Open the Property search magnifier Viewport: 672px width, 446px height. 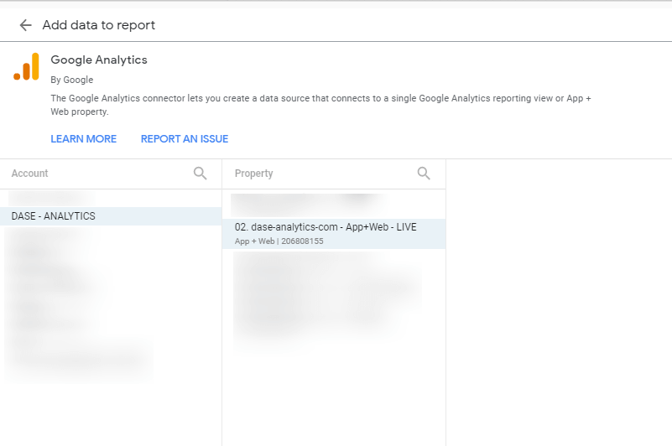point(424,173)
